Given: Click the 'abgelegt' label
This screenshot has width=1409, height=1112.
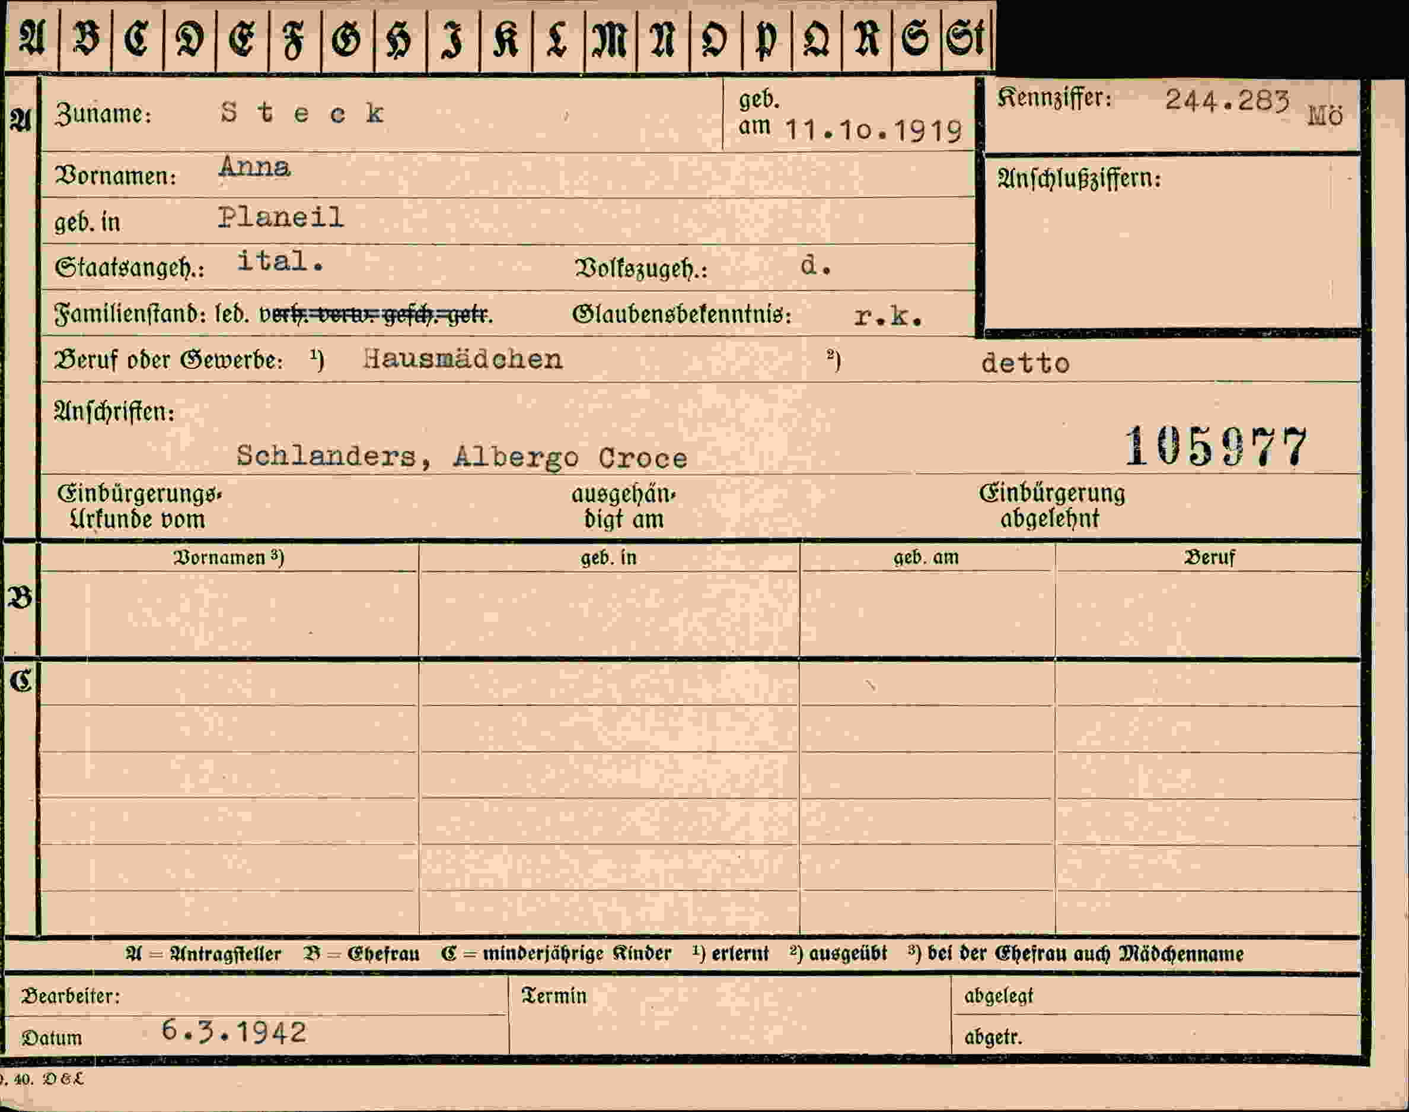Looking at the screenshot, I should click(x=999, y=996).
